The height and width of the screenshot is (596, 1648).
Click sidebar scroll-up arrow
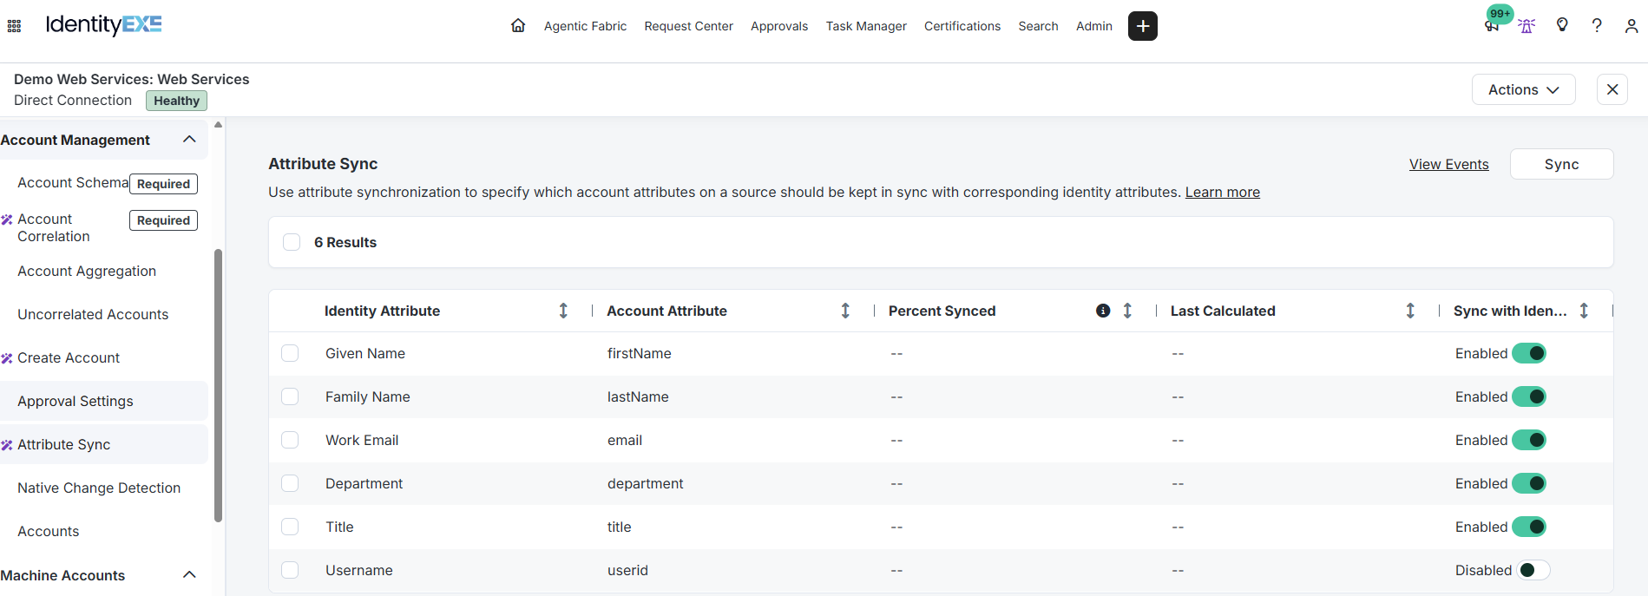(218, 125)
